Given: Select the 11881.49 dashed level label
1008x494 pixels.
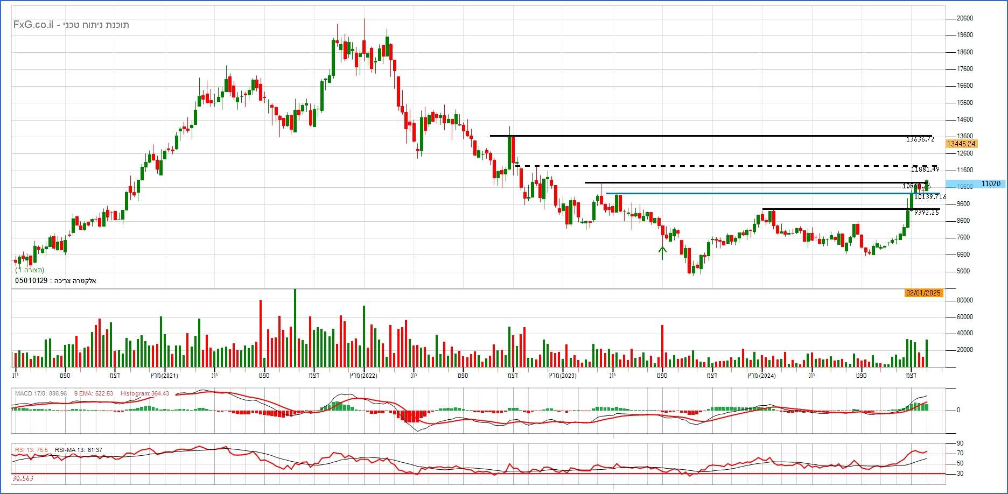Looking at the screenshot, I should [925, 170].
